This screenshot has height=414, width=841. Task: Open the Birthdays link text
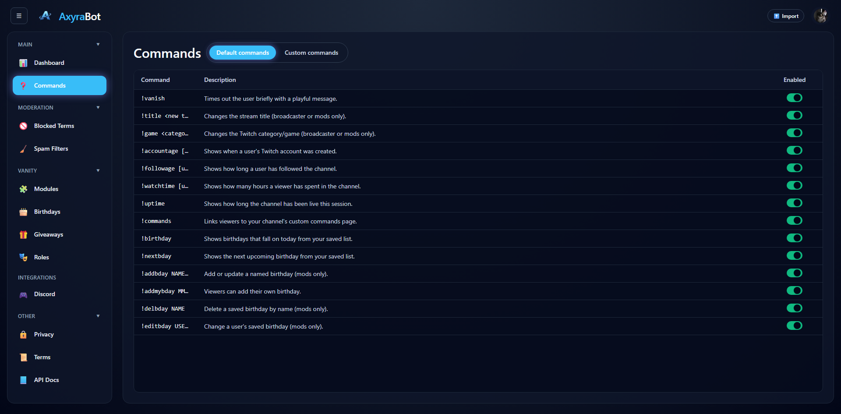point(47,212)
